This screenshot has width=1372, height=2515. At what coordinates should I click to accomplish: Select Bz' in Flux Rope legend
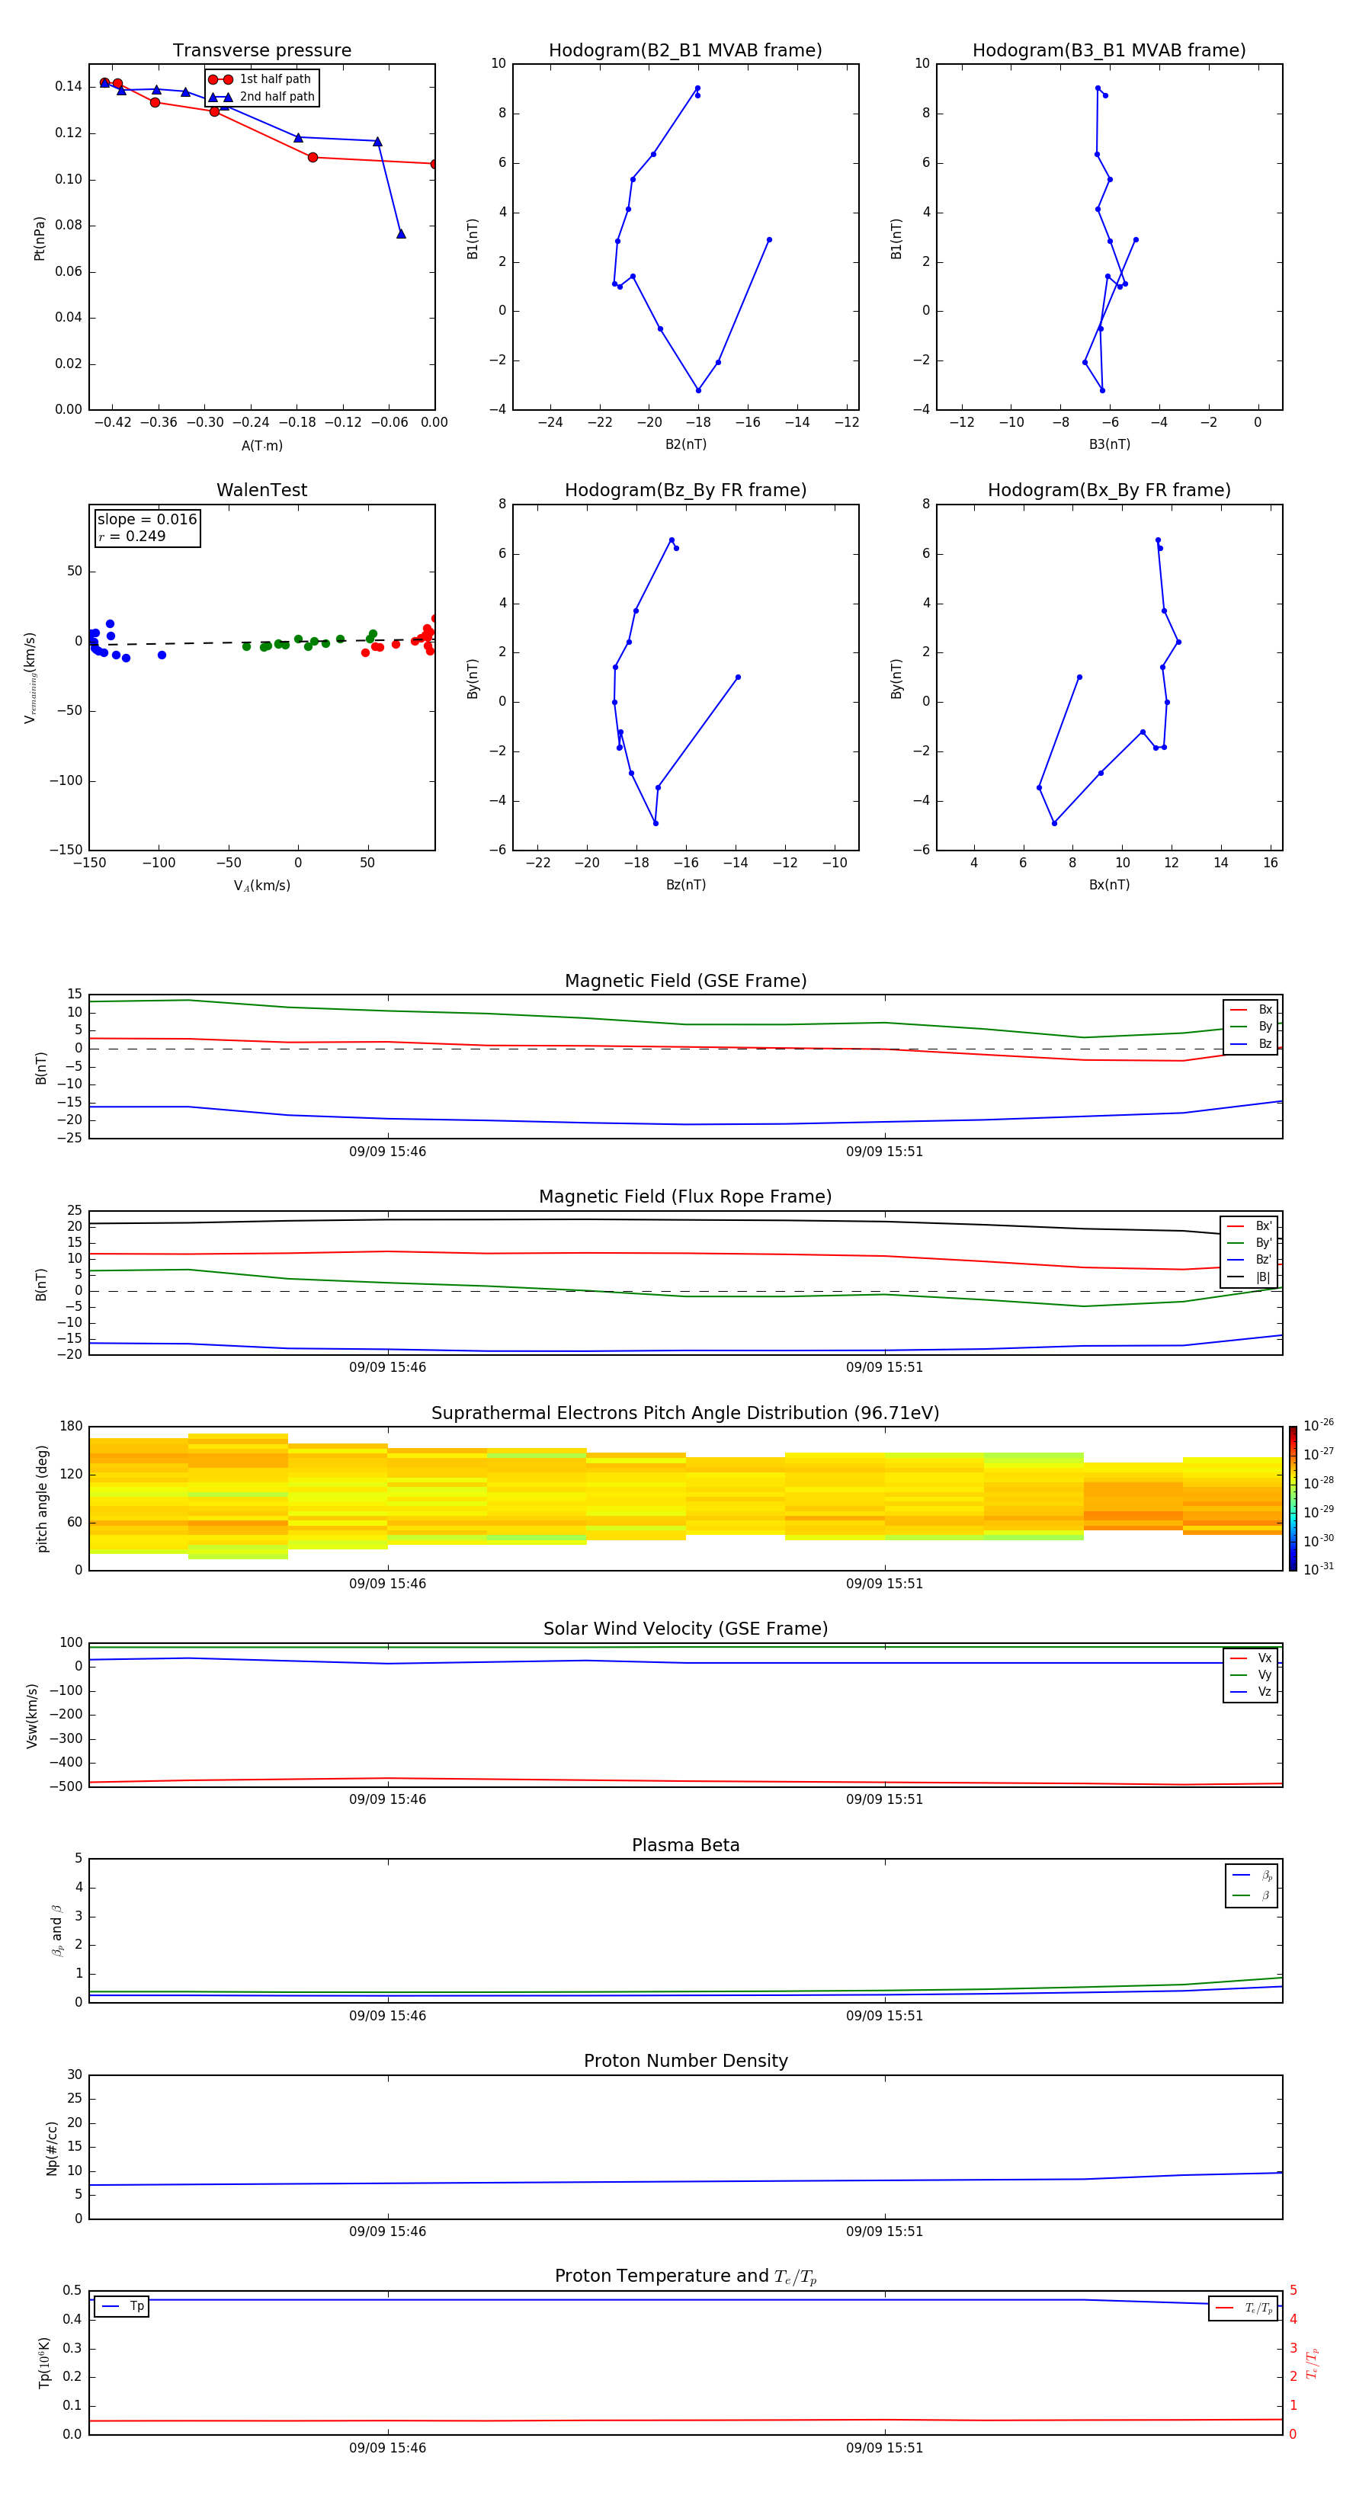(x=1250, y=1260)
